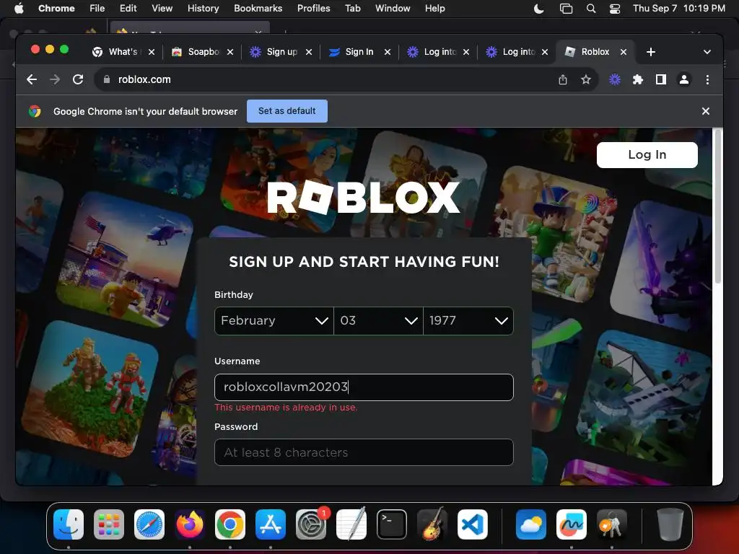Open the Bookmarks menu
This screenshot has height=554, width=739.
click(258, 8)
